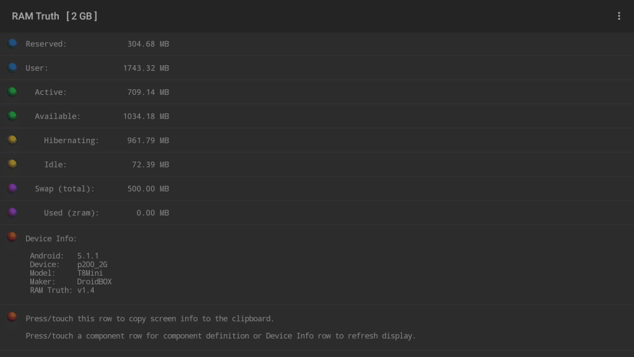
Task: Click the 1743.32 MB value
Action: tap(146, 68)
